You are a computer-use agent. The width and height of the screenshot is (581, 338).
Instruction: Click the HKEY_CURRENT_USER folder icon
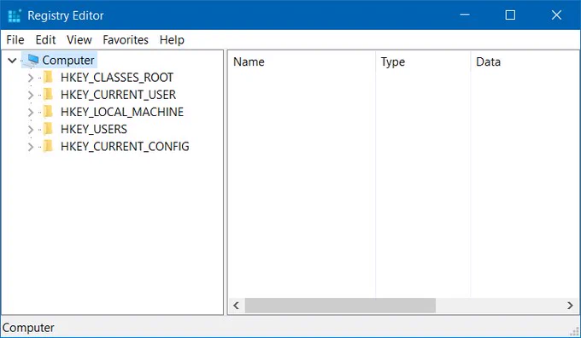click(x=48, y=95)
